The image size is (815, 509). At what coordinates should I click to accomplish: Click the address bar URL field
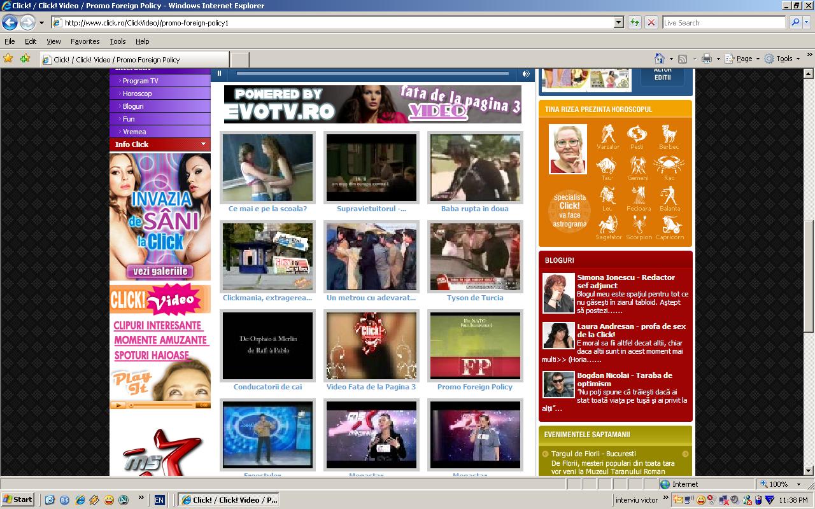point(337,22)
